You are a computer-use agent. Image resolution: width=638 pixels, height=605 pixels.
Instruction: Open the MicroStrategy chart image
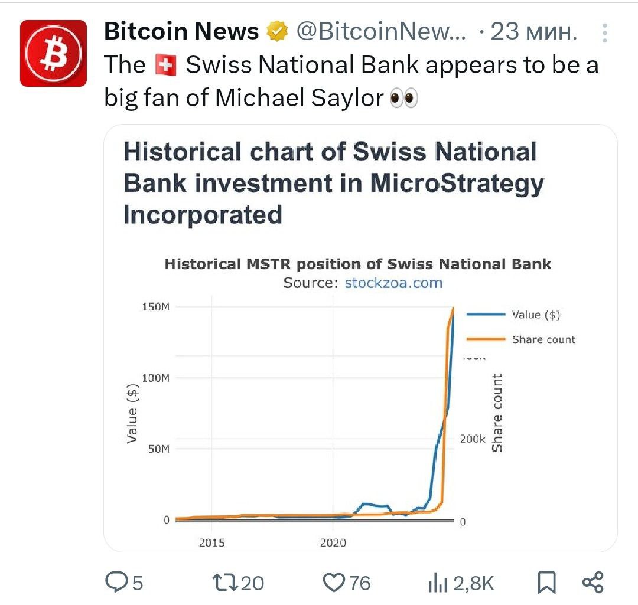[360, 338]
